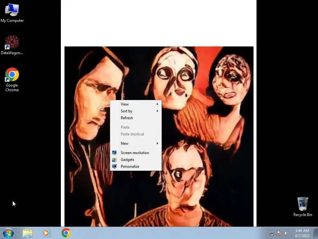
Task: Open Google Chrome from the taskbar
Action: [x=66, y=233]
